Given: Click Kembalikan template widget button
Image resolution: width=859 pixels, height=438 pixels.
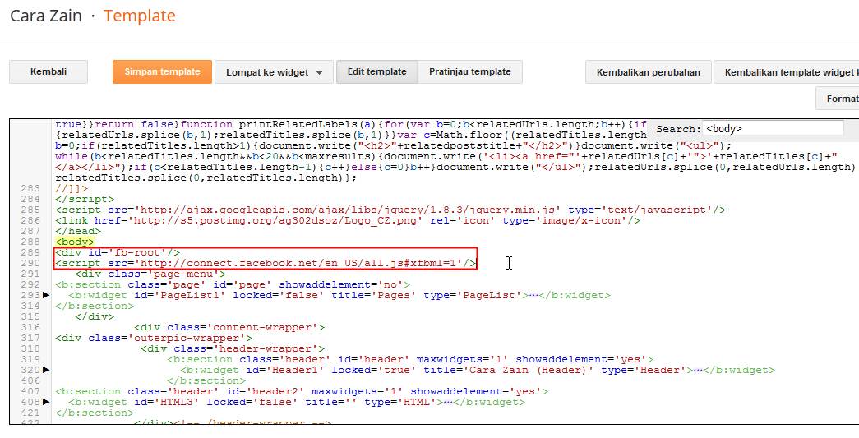Looking at the screenshot, I should pyautogui.click(x=786, y=72).
